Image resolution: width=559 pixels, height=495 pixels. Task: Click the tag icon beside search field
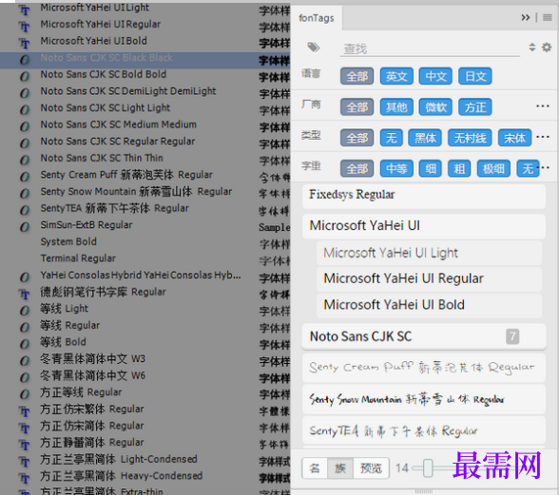(314, 48)
